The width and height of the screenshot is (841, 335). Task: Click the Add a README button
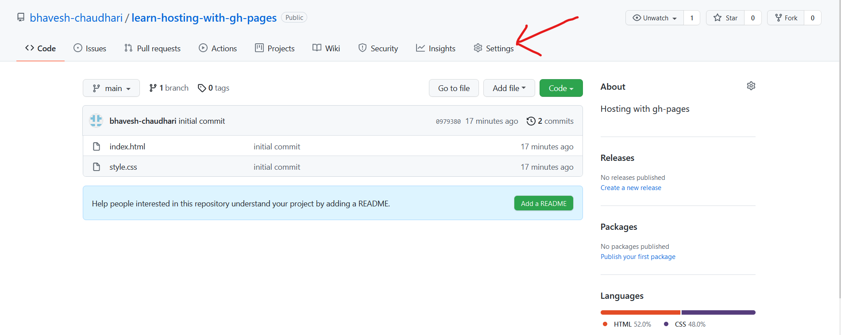(x=544, y=203)
